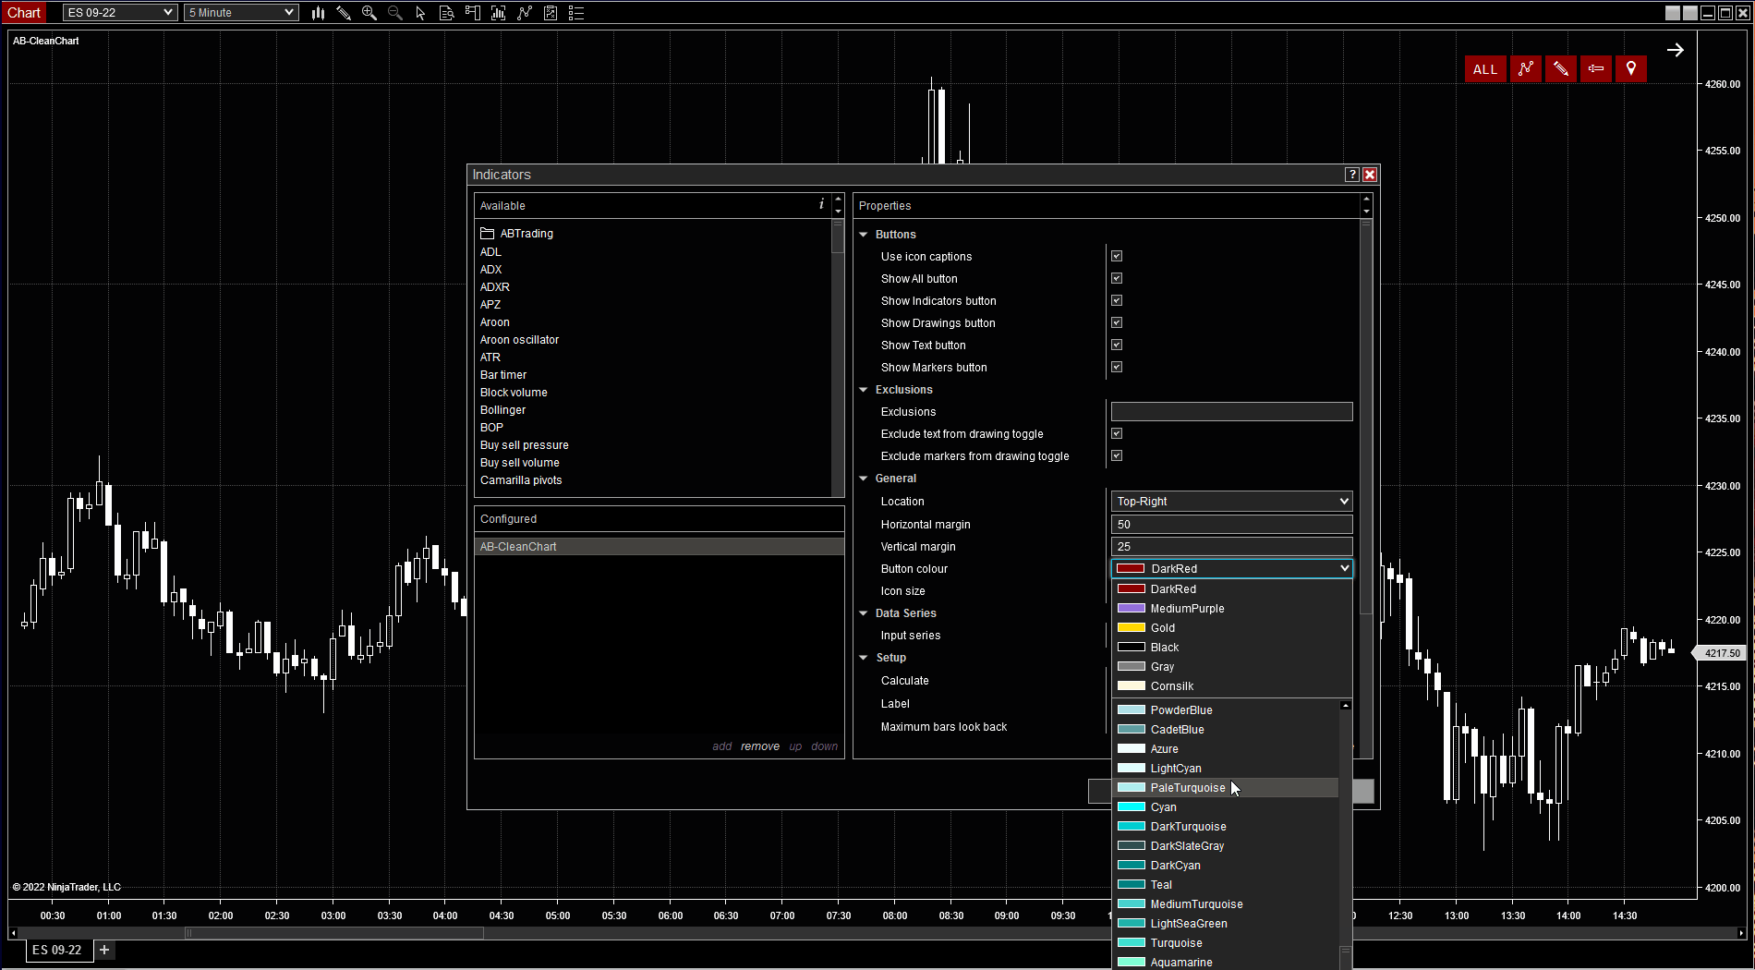
Task: Click the Horizontal margin input field
Action: point(1231,525)
